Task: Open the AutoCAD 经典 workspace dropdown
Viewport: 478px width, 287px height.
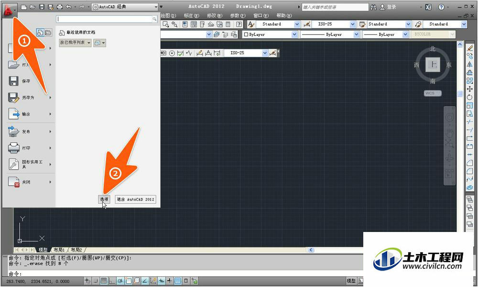Action: pyautogui.click(x=125, y=7)
